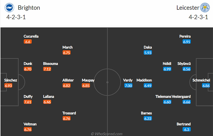213x136 pixels.
Task: Select player Trossard on the pitch
Action: 69,113
